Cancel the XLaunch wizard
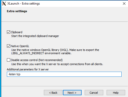128x97 pixels. [94, 93]
